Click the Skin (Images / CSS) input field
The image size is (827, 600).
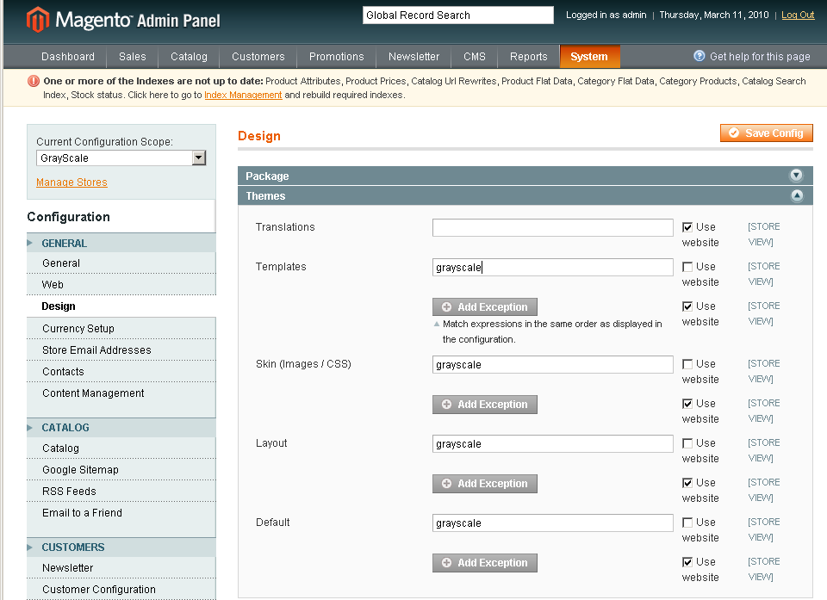(553, 364)
